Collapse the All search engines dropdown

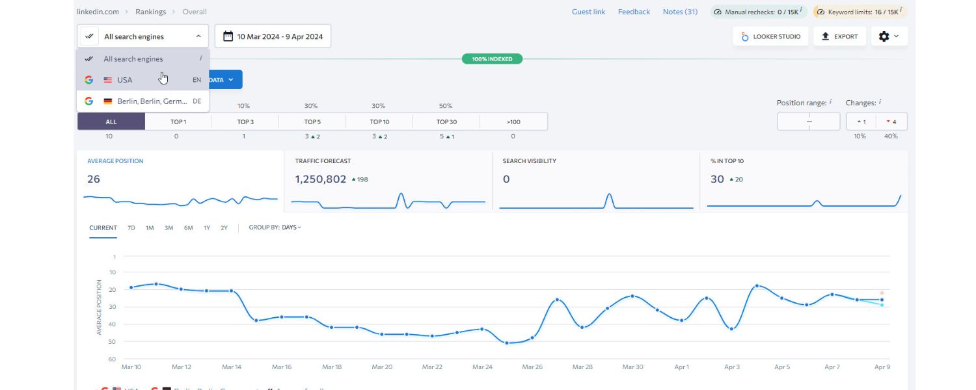pos(198,36)
